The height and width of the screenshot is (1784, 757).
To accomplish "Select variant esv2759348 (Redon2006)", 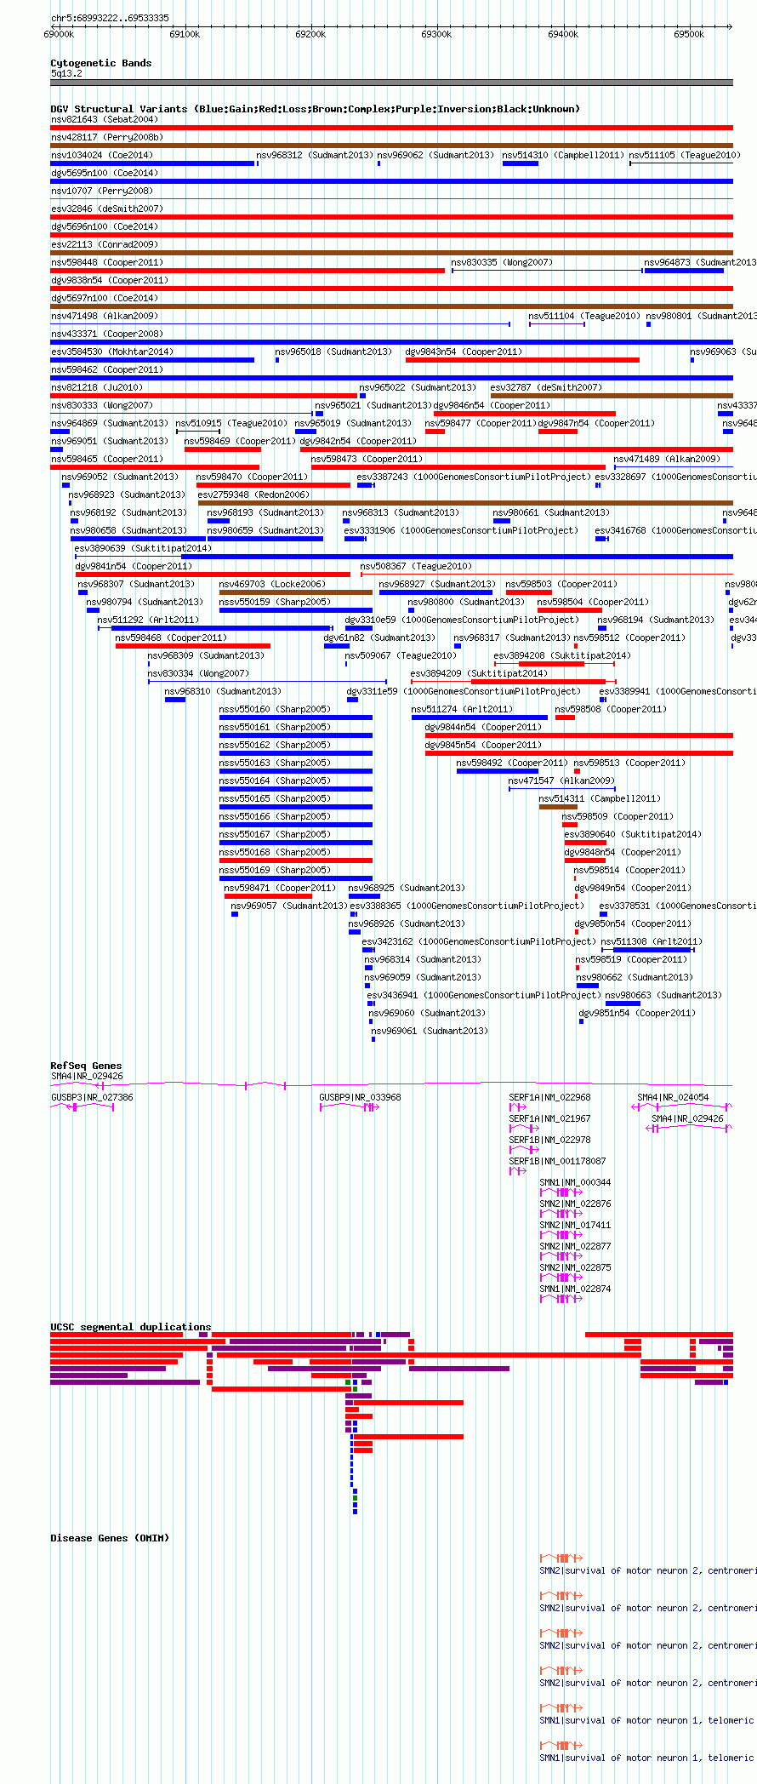I will click(253, 495).
